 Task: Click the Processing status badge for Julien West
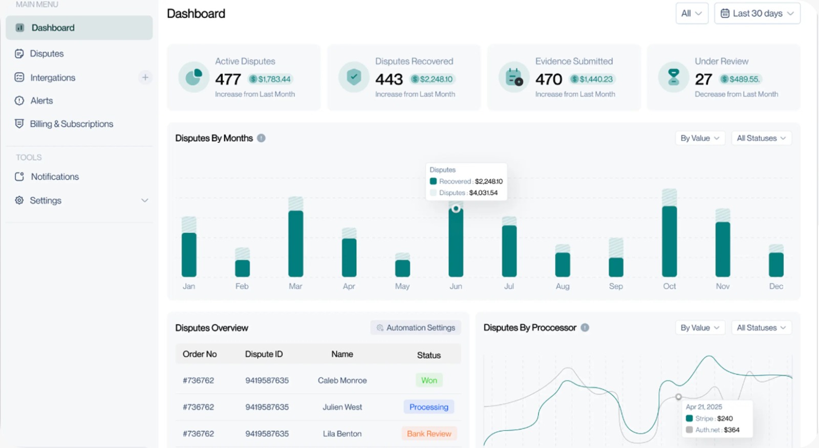[428, 407]
